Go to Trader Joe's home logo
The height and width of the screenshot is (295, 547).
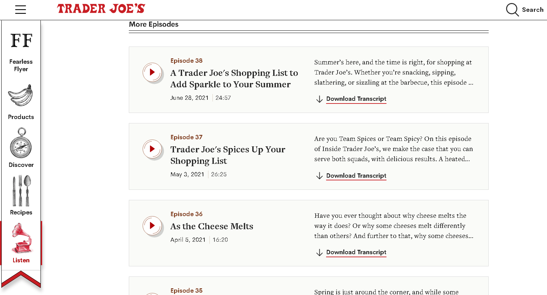101,9
